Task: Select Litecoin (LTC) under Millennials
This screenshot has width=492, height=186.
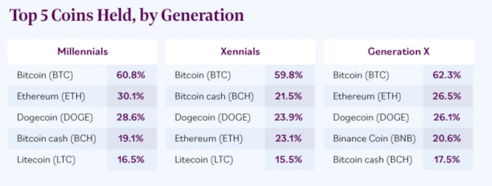Action: [46, 160]
